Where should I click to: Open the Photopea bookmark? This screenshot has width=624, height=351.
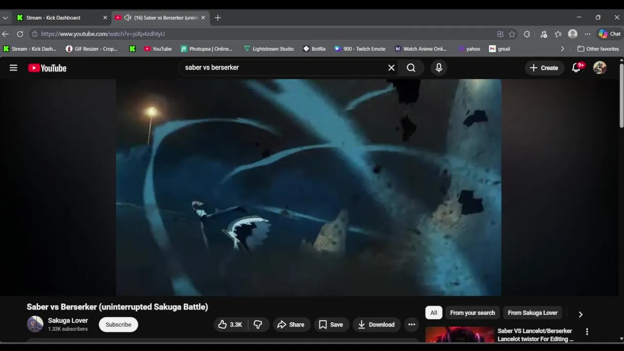pyautogui.click(x=207, y=49)
